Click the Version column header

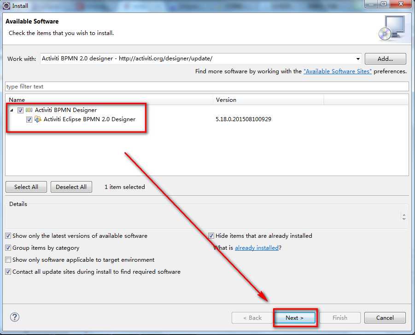[x=269, y=100]
